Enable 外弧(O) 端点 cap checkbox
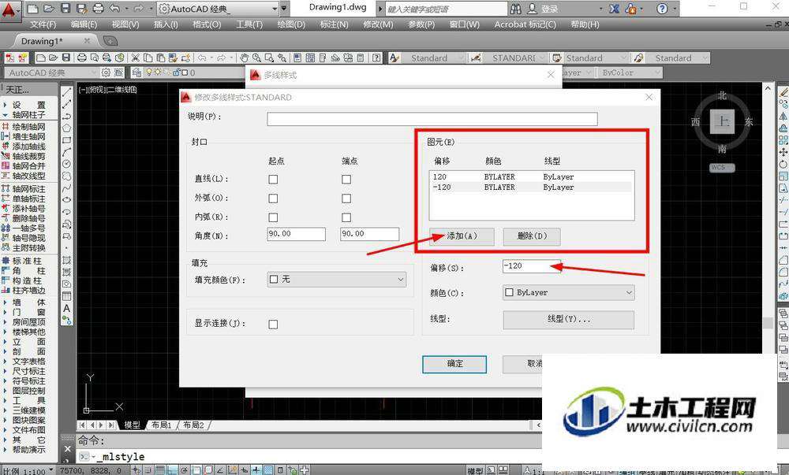Viewport: 789px width, 475px height. coord(346,199)
